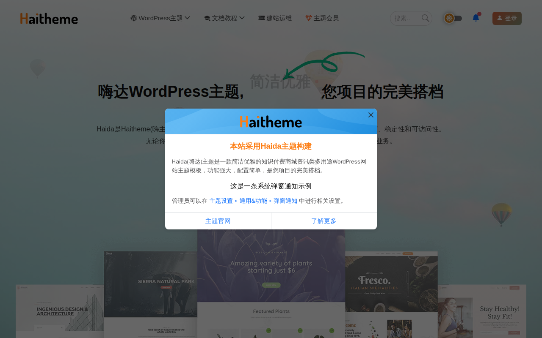Viewport: 542px width, 338px height.
Task: Open the 主题会员 menu item
Action: point(322,18)
